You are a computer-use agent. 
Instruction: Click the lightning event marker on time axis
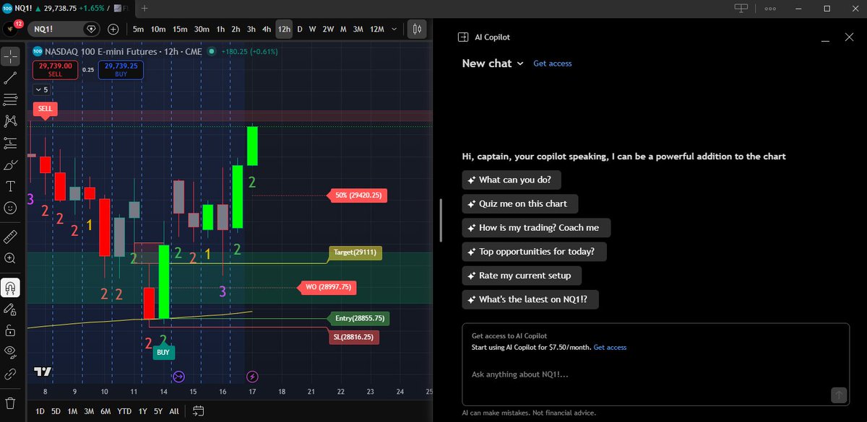coord(252,376)
